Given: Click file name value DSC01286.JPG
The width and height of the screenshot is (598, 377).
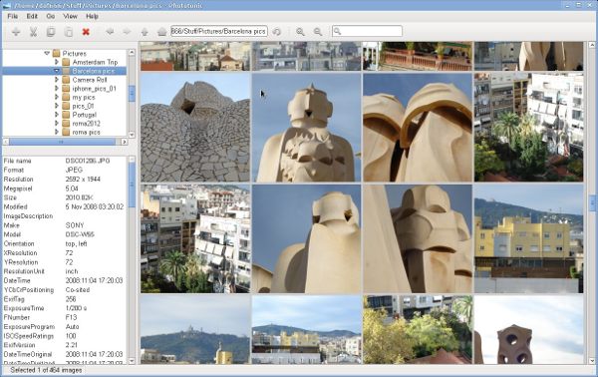Looking at the screenshot, I should [88, 161].
